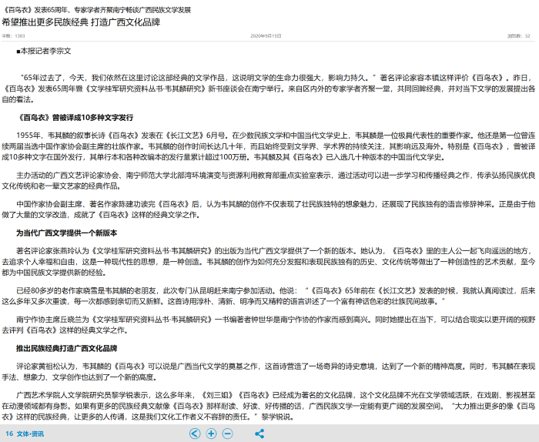Select the word count label 字数: 1303
Viewport: 539px width, 442px height.
[13, 35]
